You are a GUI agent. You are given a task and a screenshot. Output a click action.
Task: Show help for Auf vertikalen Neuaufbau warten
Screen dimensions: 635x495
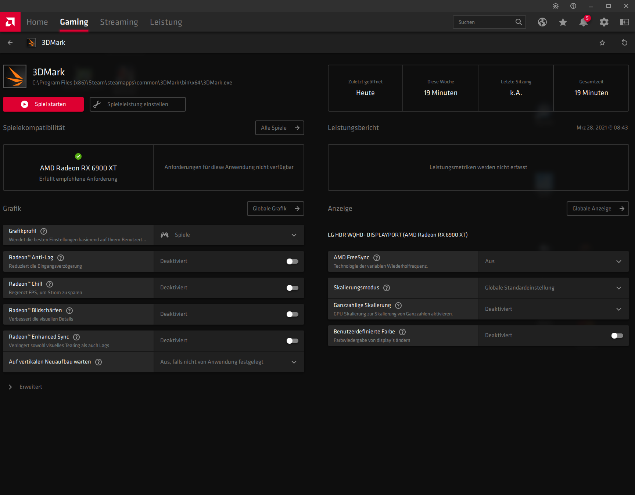coord(98,362)
